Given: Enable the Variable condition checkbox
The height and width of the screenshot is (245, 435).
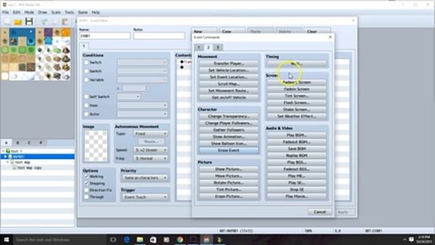Looking at the screenshot, I should (x=86, y=80).
